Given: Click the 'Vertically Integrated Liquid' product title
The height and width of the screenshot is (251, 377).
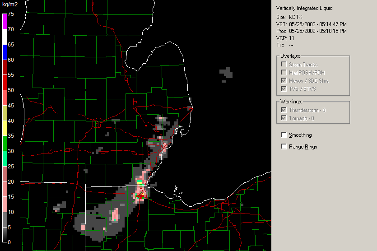Looking at the screenshot, I should tap(304, 8).
